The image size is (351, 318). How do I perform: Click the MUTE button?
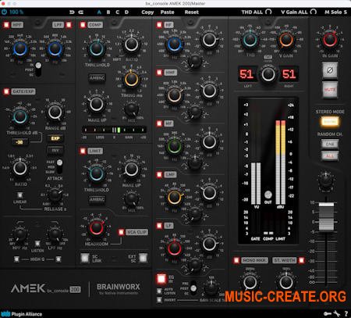(x=330, y=90)
